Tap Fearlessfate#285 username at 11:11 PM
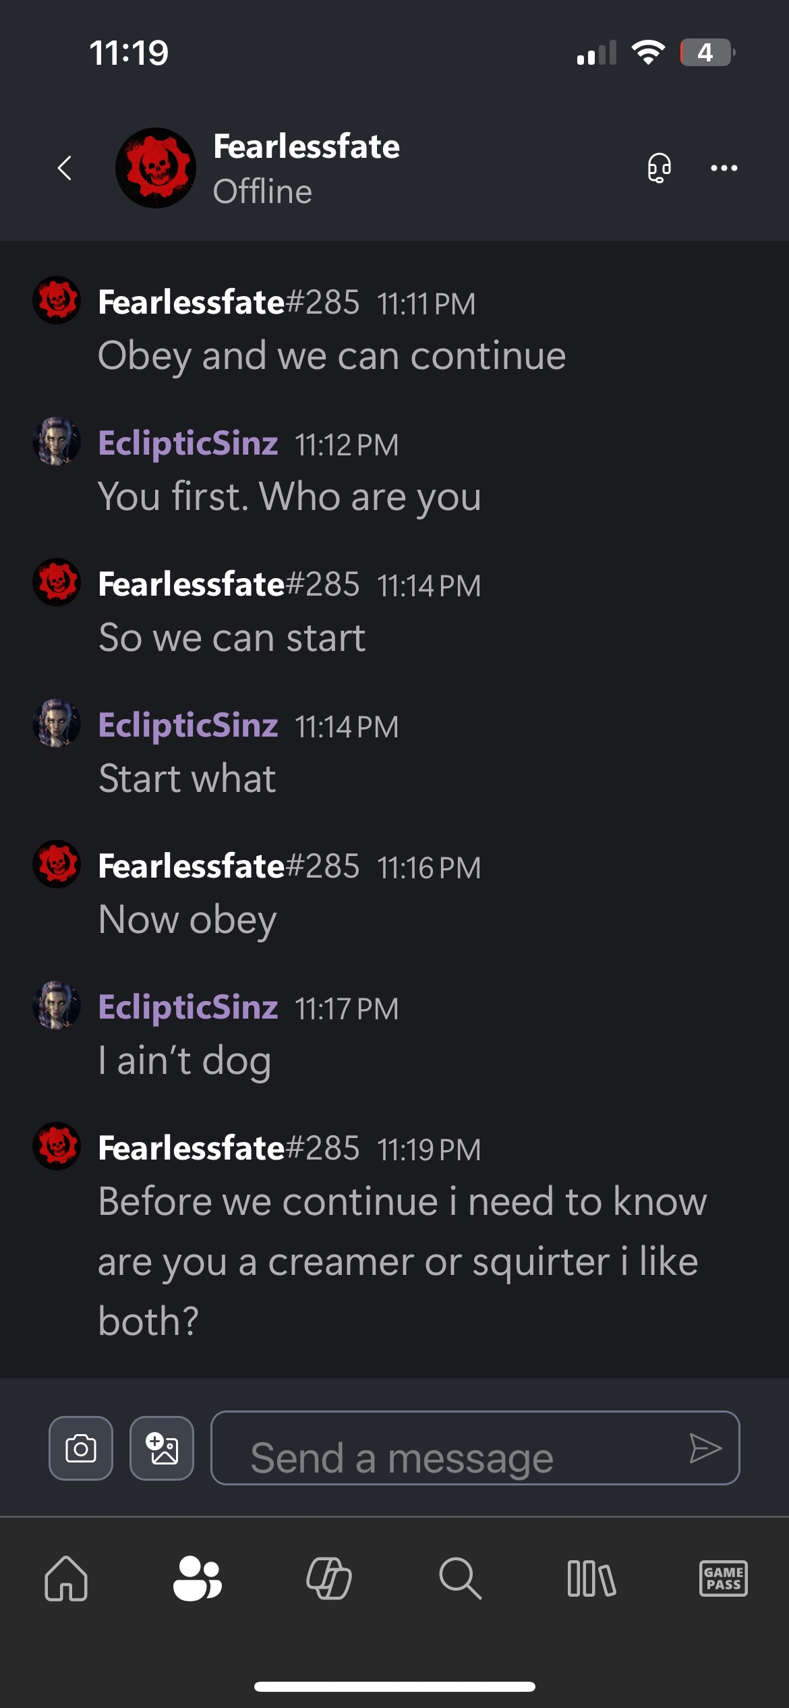This screenshot has height=1708, width=789. 228,302
